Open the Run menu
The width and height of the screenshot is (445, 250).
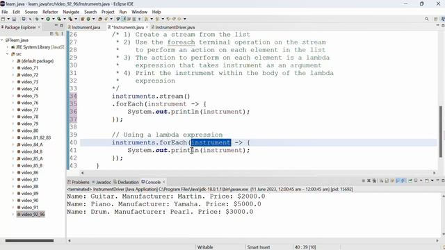(x=123, y=12)
